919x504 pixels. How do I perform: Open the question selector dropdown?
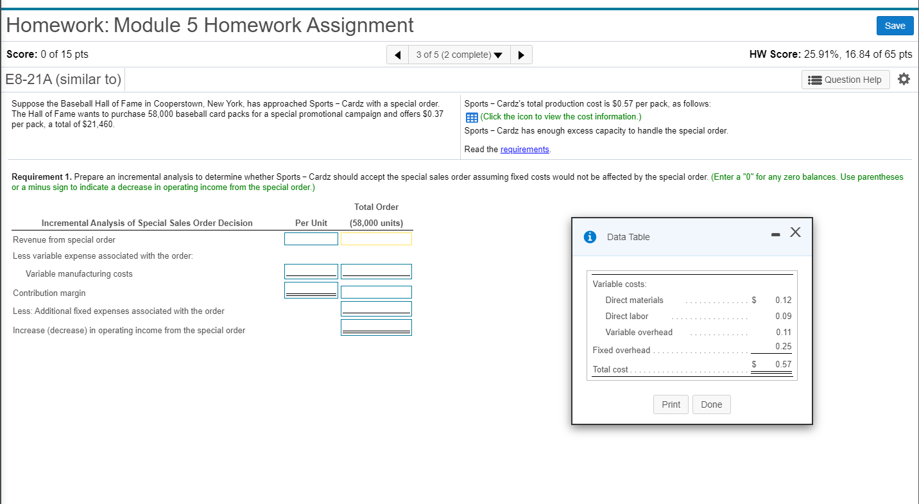(x=499, y=55)
